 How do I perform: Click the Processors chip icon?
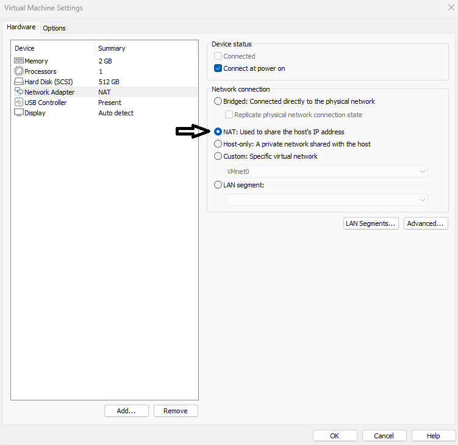point(19,71)
